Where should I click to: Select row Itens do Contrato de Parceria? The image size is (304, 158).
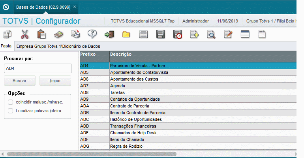point(188,113)
